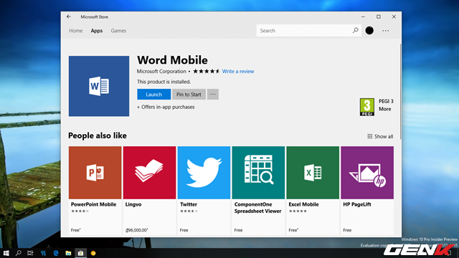Open the Home tab
Image resolution: width=459 pixels, height=258 pixels.
(x=76, y=30)
